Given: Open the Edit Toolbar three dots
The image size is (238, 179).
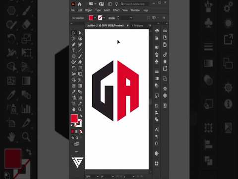Looking at the screenshot, I should (77, 152).
